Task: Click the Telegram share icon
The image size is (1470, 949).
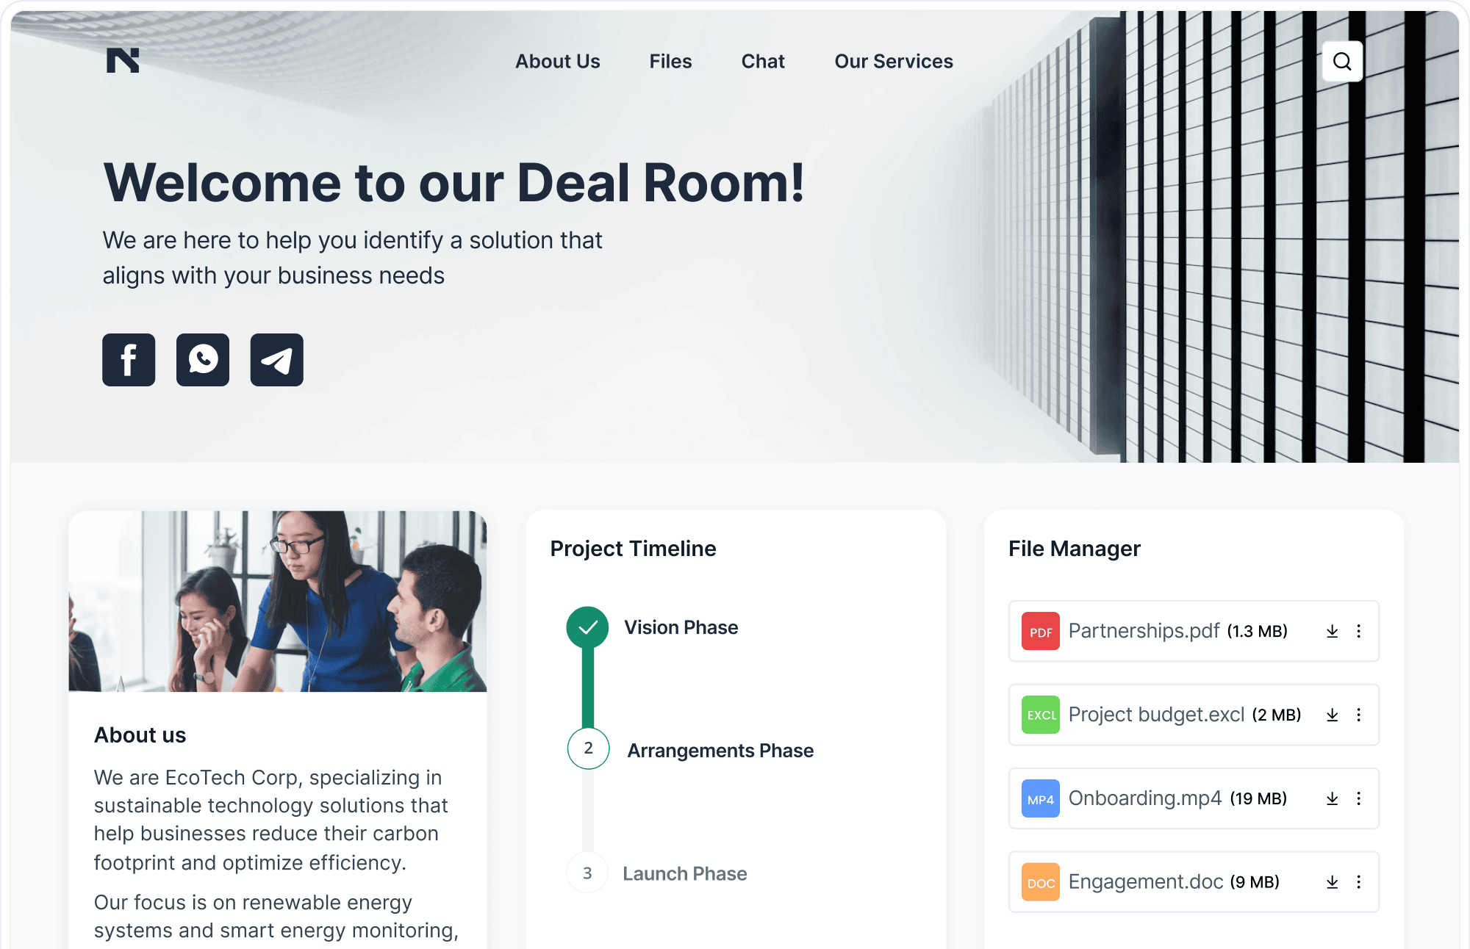Action: tap(276, 359)
